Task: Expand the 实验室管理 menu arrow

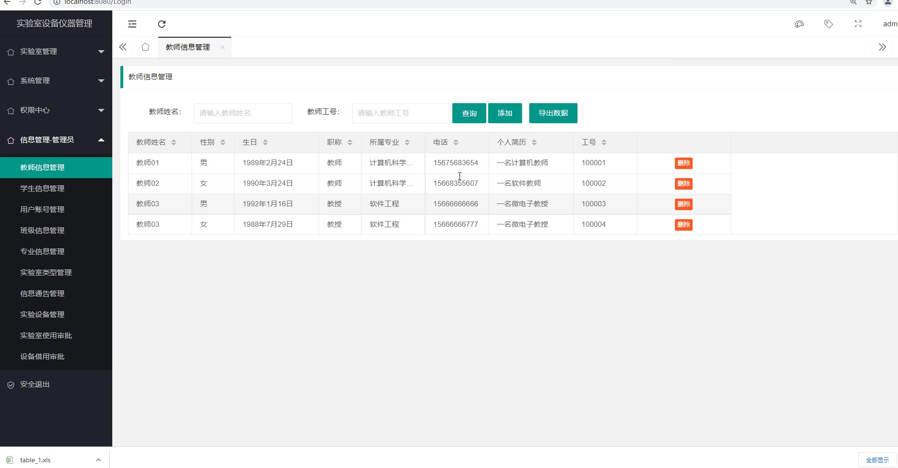Action: point(101,52)
